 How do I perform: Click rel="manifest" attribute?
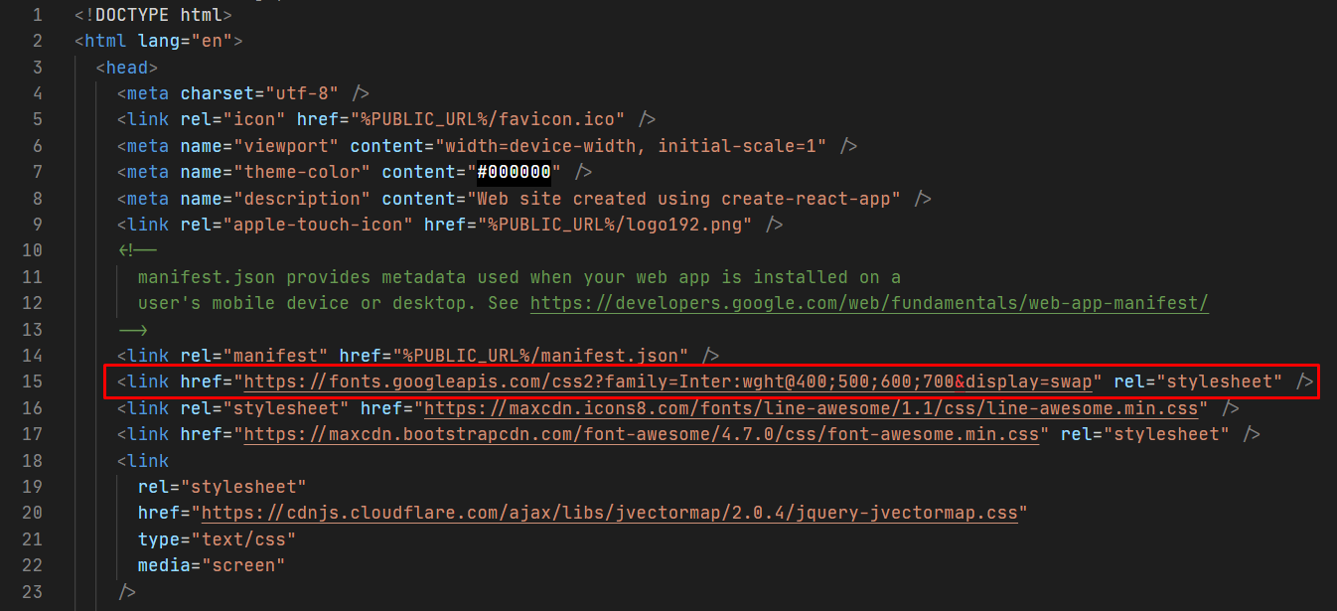point(254,356)
